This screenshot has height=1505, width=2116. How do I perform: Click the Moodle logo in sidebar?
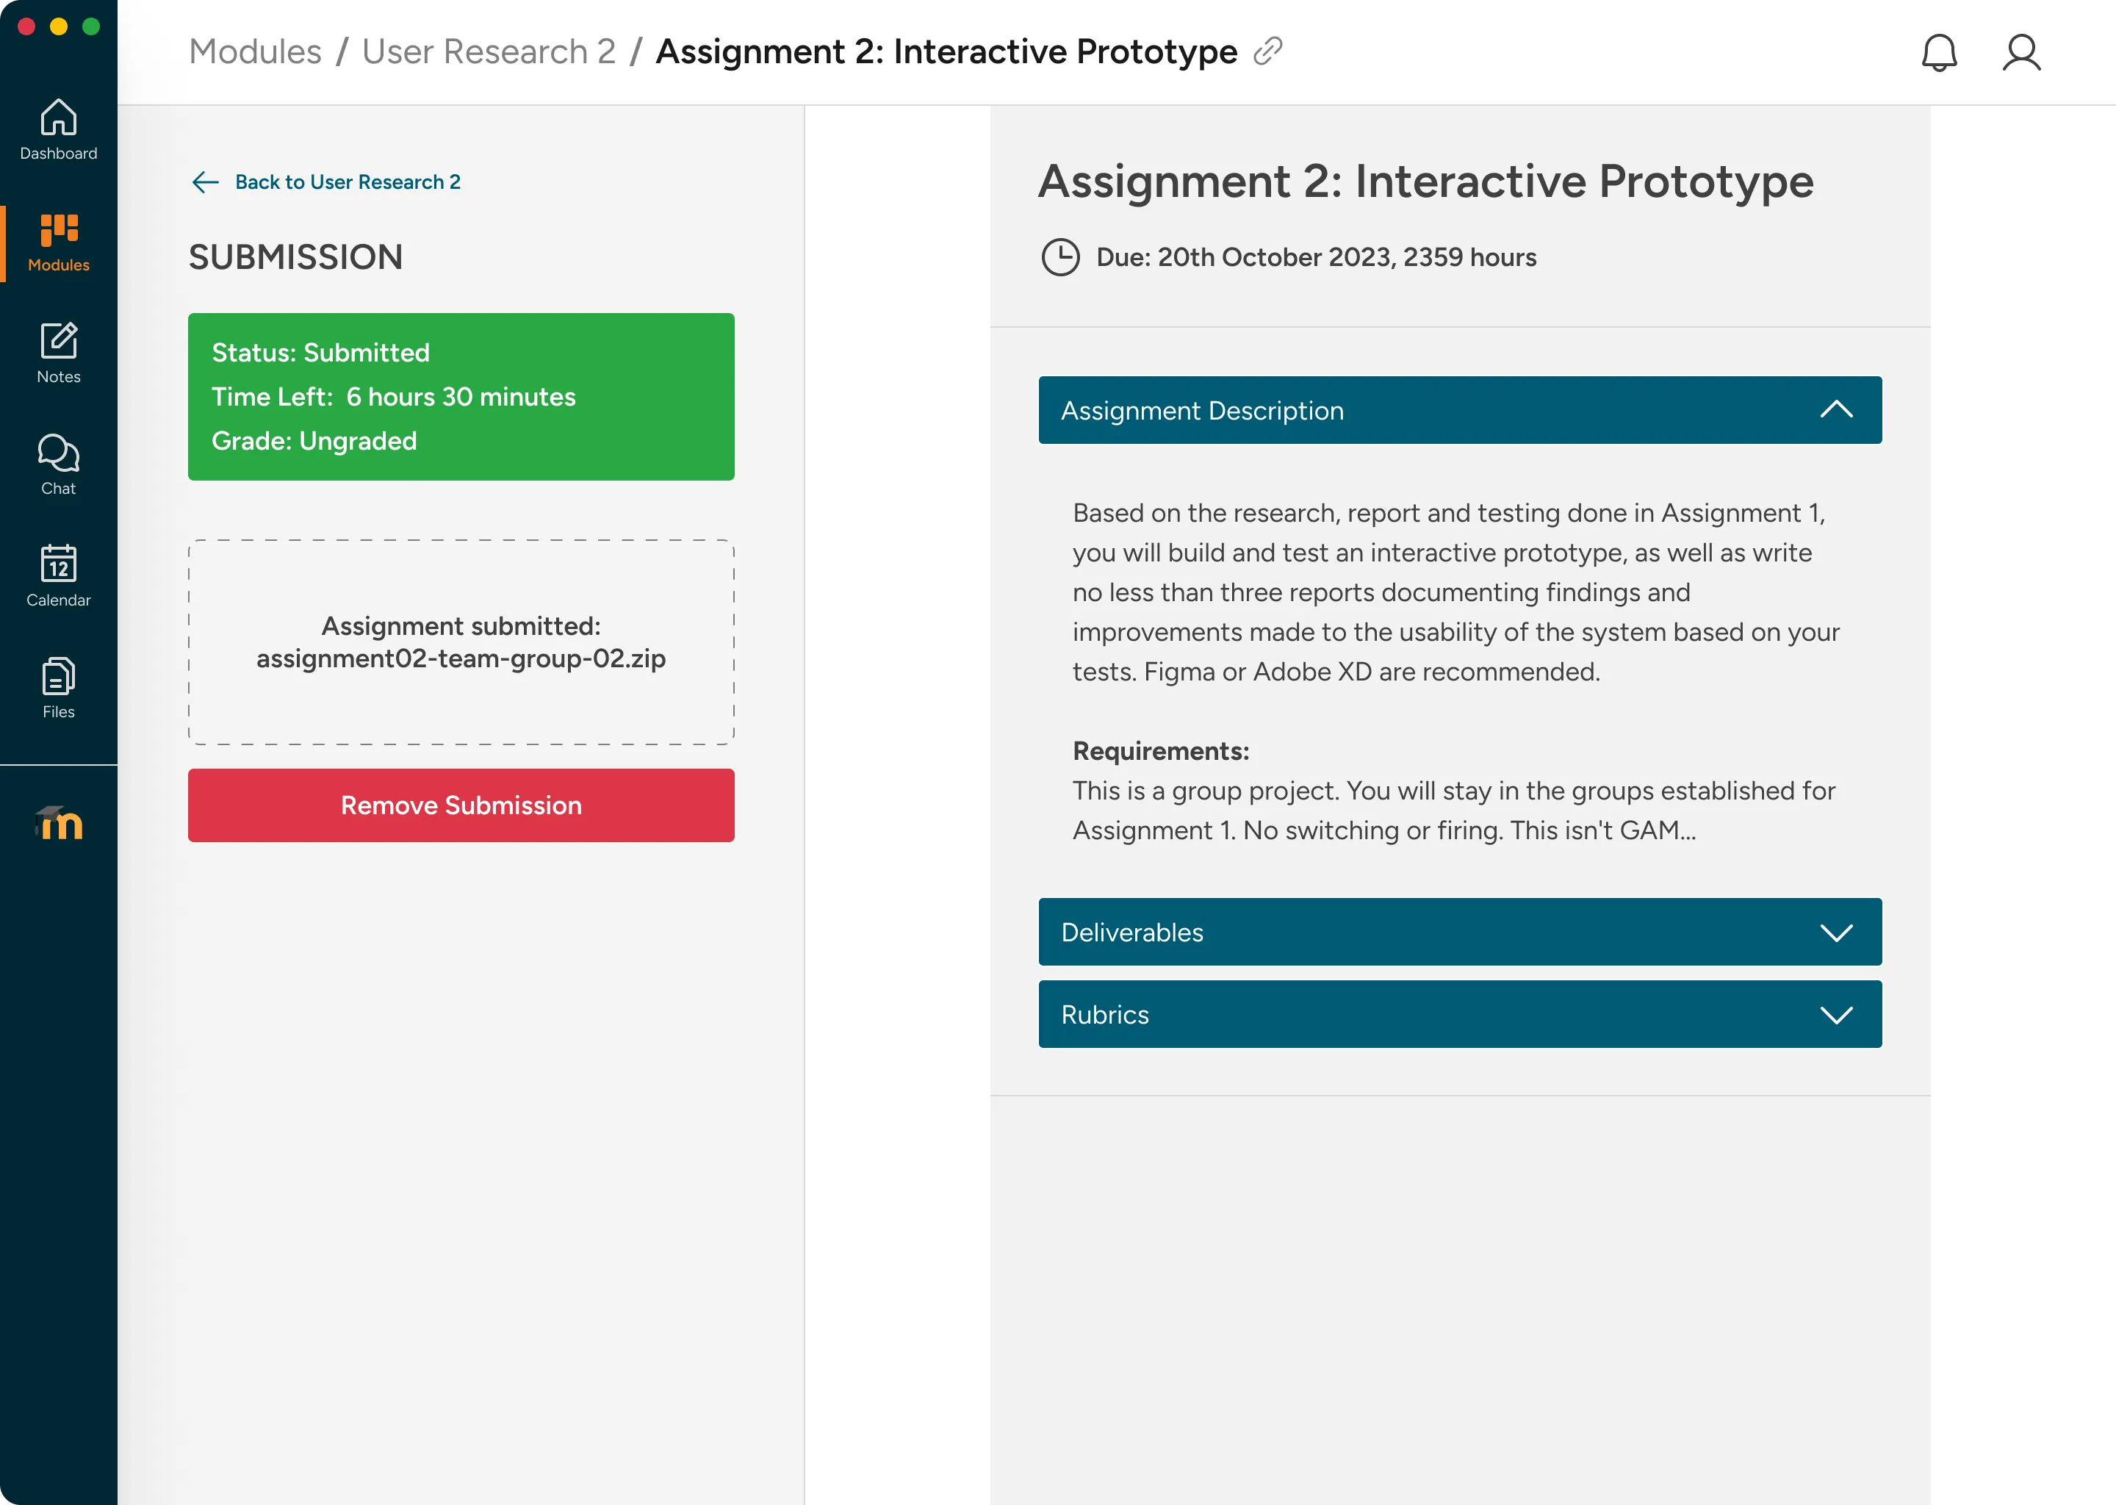click(x=58, y=823)
